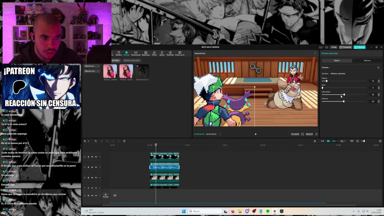
Task: Open the player hamburger menu icon
Action: click(x=315, y=53)
